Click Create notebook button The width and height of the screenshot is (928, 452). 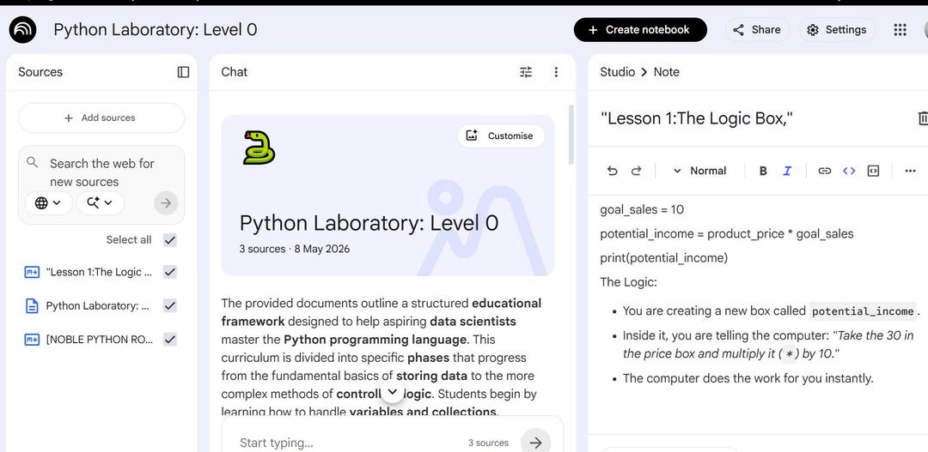pos(640,29)
